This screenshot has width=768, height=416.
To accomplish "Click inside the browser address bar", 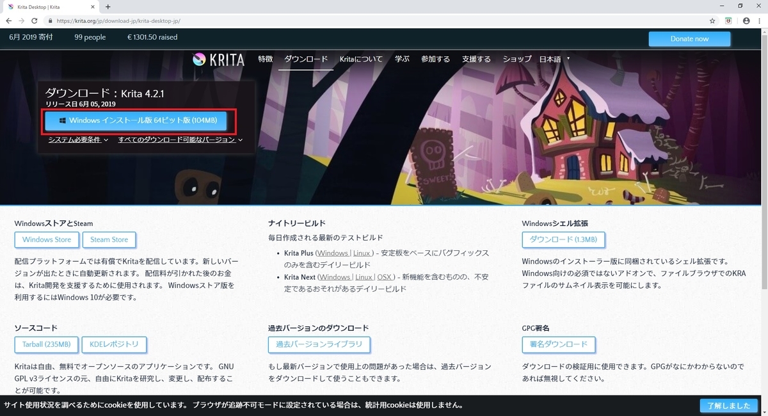I will pyautogui.click(x=192, y=20).
